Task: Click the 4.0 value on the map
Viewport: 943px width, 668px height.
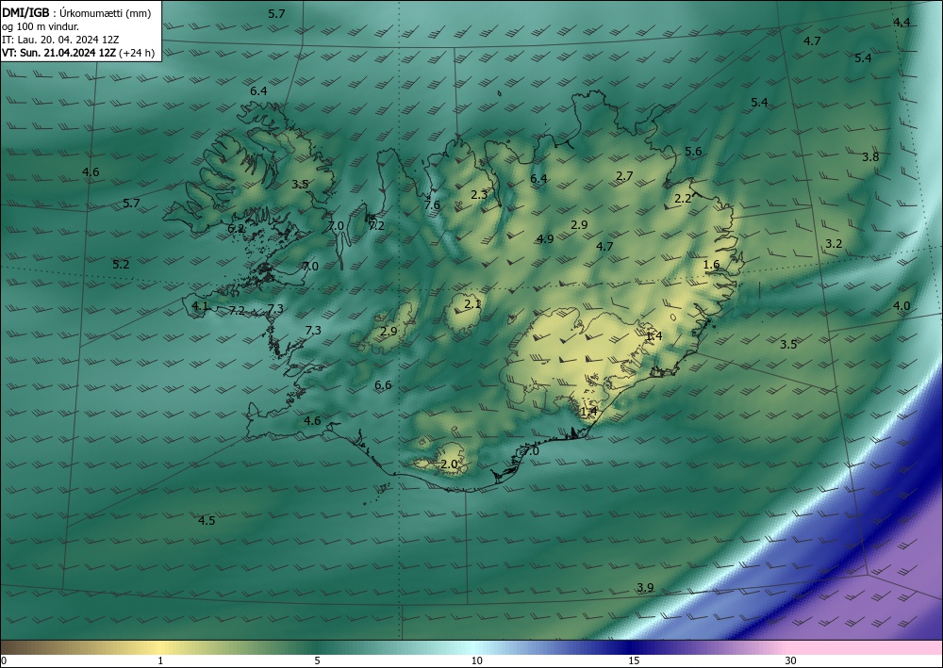Action: coord(902,306)
